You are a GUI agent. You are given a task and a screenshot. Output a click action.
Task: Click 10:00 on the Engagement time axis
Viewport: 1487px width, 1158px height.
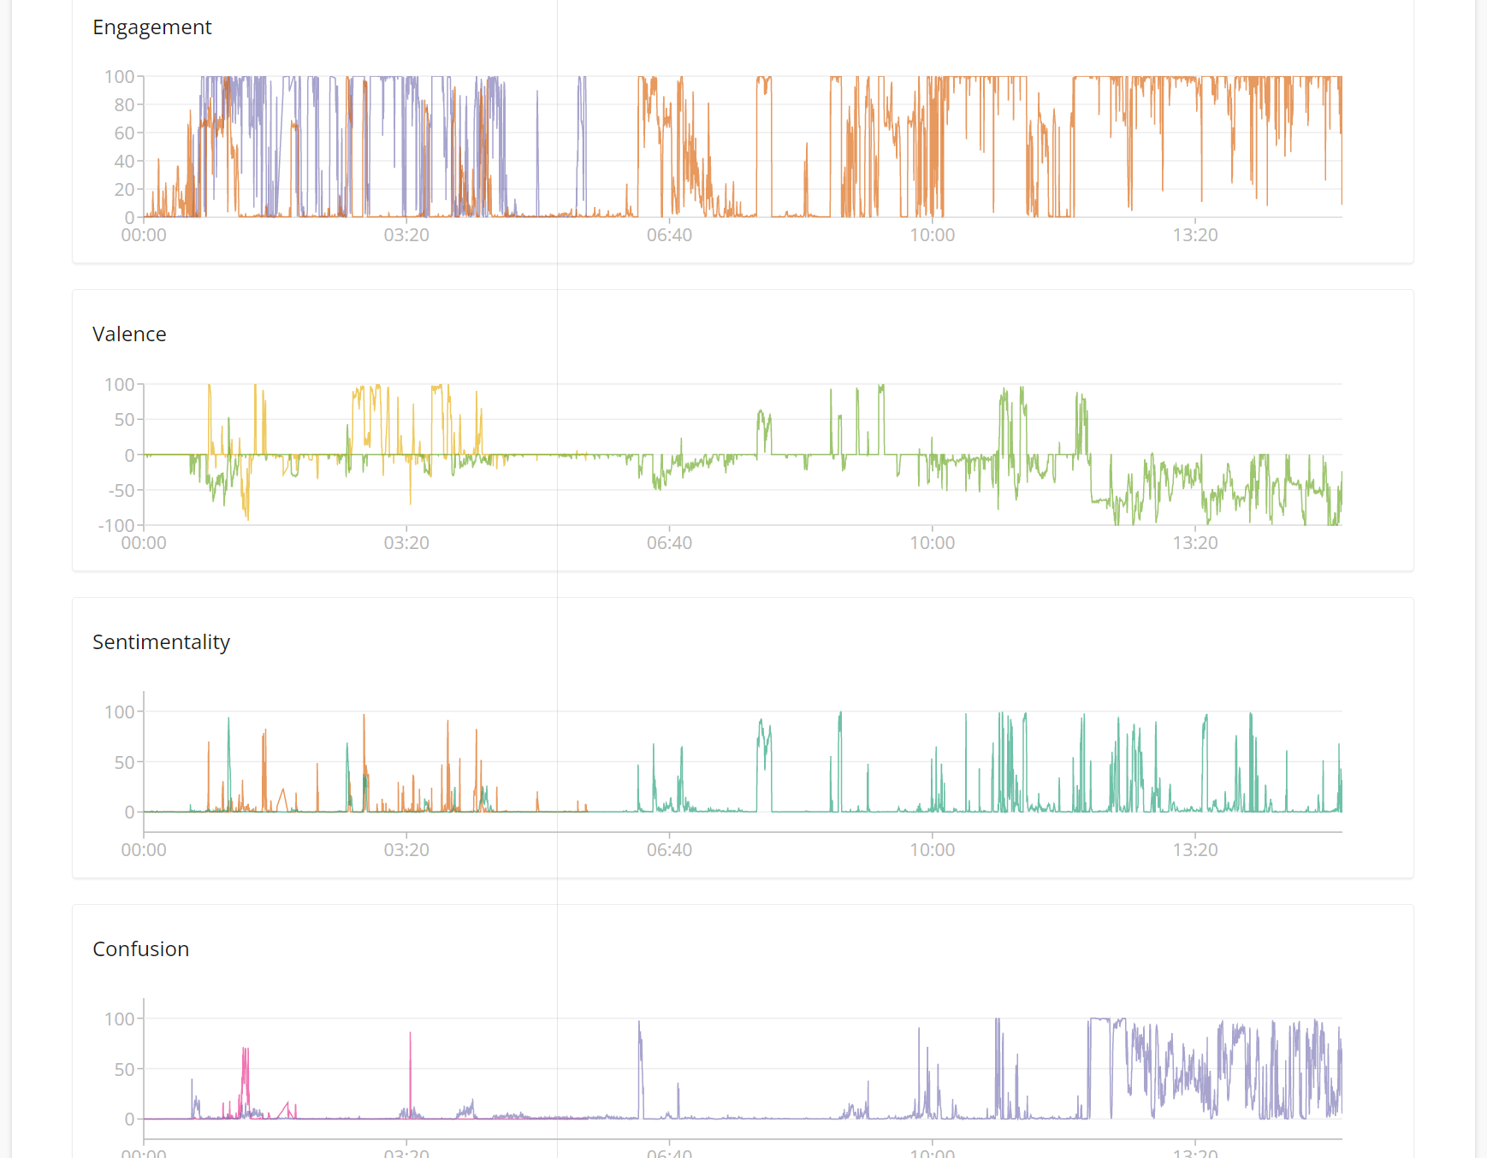tap(932, 235)
